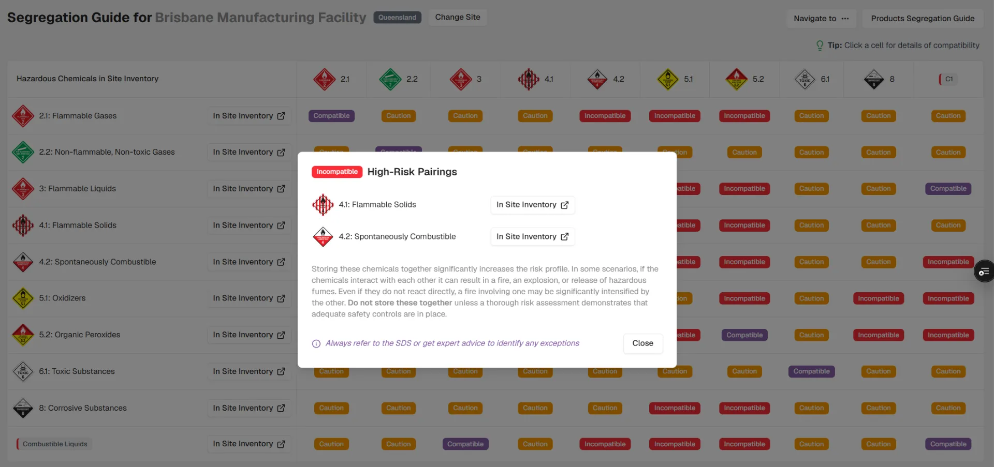The width and height of the screenshot is (994, 467).
Task: Click the 5.1 Oxidizers column header icon
Action: [668, 79]
